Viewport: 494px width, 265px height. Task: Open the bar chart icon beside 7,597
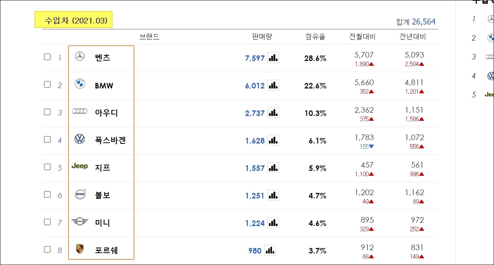[273, 58]
